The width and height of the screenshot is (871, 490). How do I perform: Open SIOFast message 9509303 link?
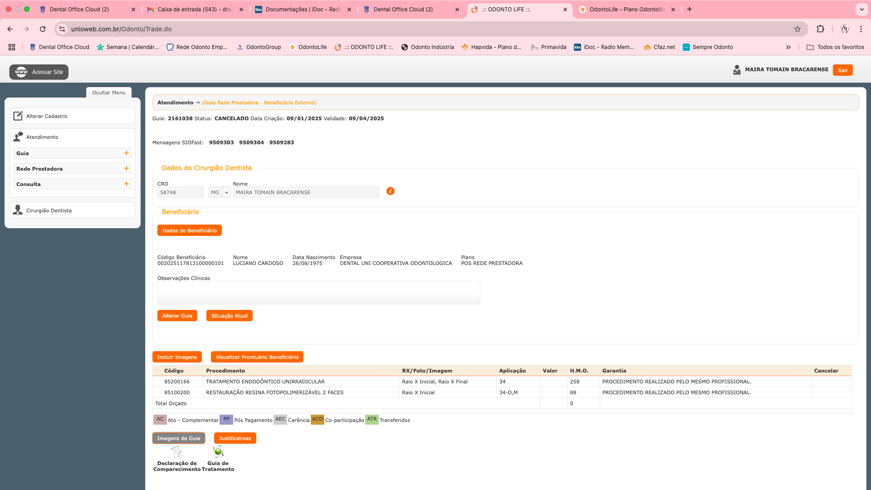click(x=221, y=142)
